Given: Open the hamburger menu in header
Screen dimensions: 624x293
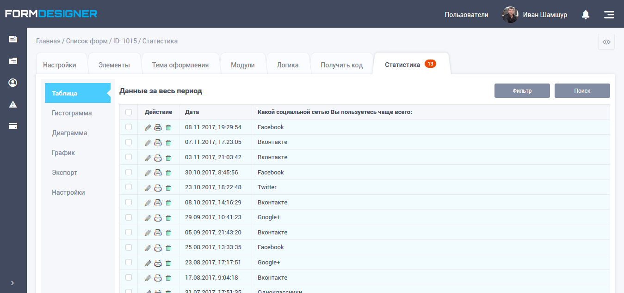Looking at the screenshot, I should pyautogui.click(x=609, y=15).
